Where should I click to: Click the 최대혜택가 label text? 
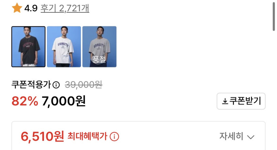click(87, 136)
